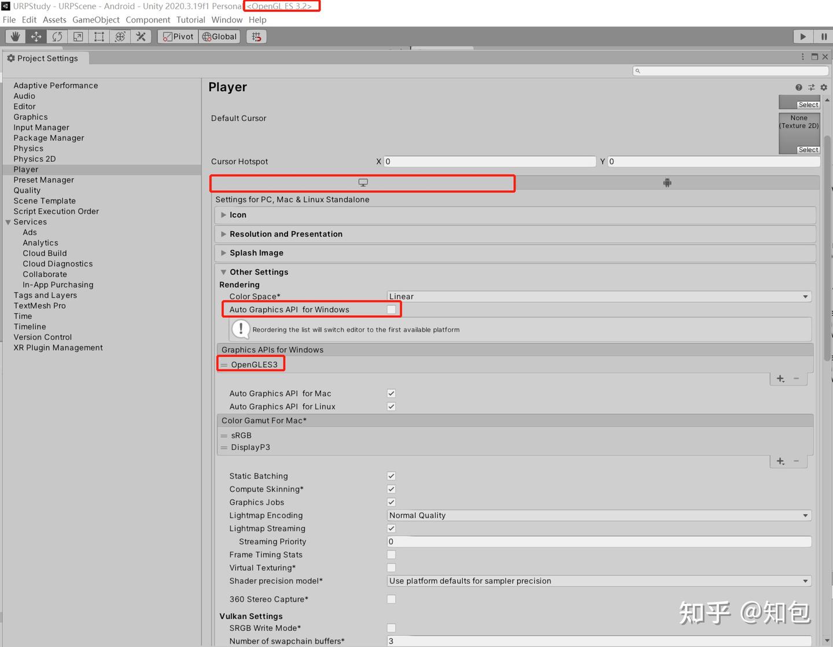
Task: Select the Hand tool in toolbar
Action: tap(16, 36)
